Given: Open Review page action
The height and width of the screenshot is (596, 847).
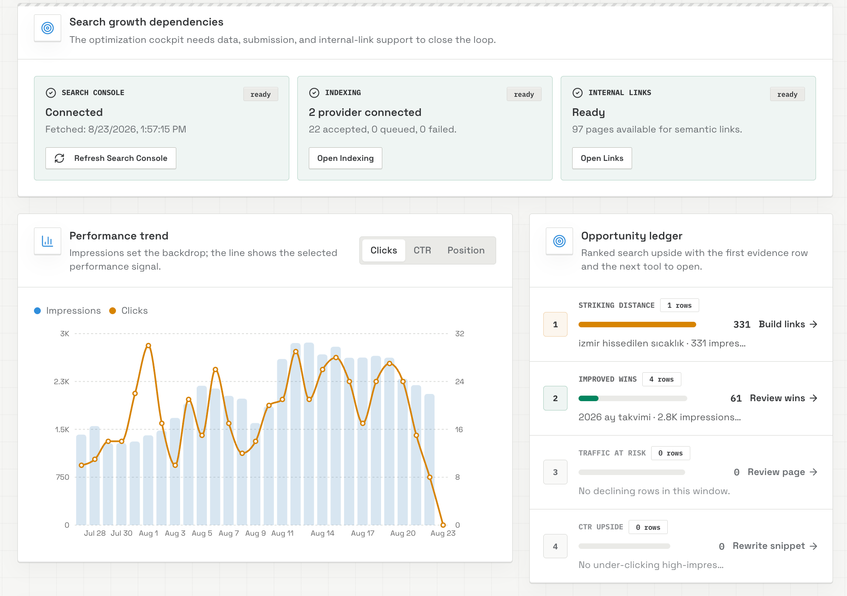Looking at the screenshot, I should pyautogui.click(x=782, y=472).
